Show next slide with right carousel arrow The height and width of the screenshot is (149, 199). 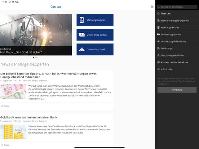[67, 32]
